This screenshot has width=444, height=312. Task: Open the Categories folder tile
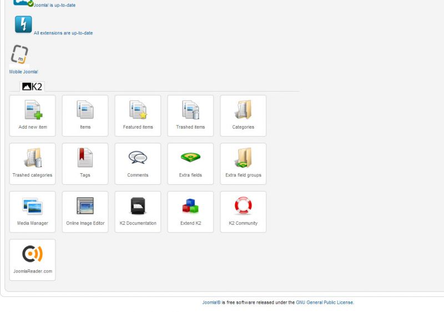[x=243, y=116]
